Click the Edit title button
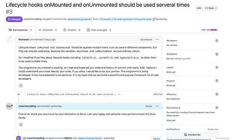 tap(199, 8)
